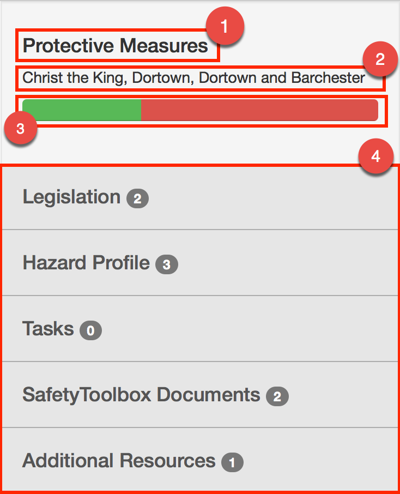Viewport: 400px width, 494px height.
Task: Expand the Legislation section
Action: (x=71, y=197)
